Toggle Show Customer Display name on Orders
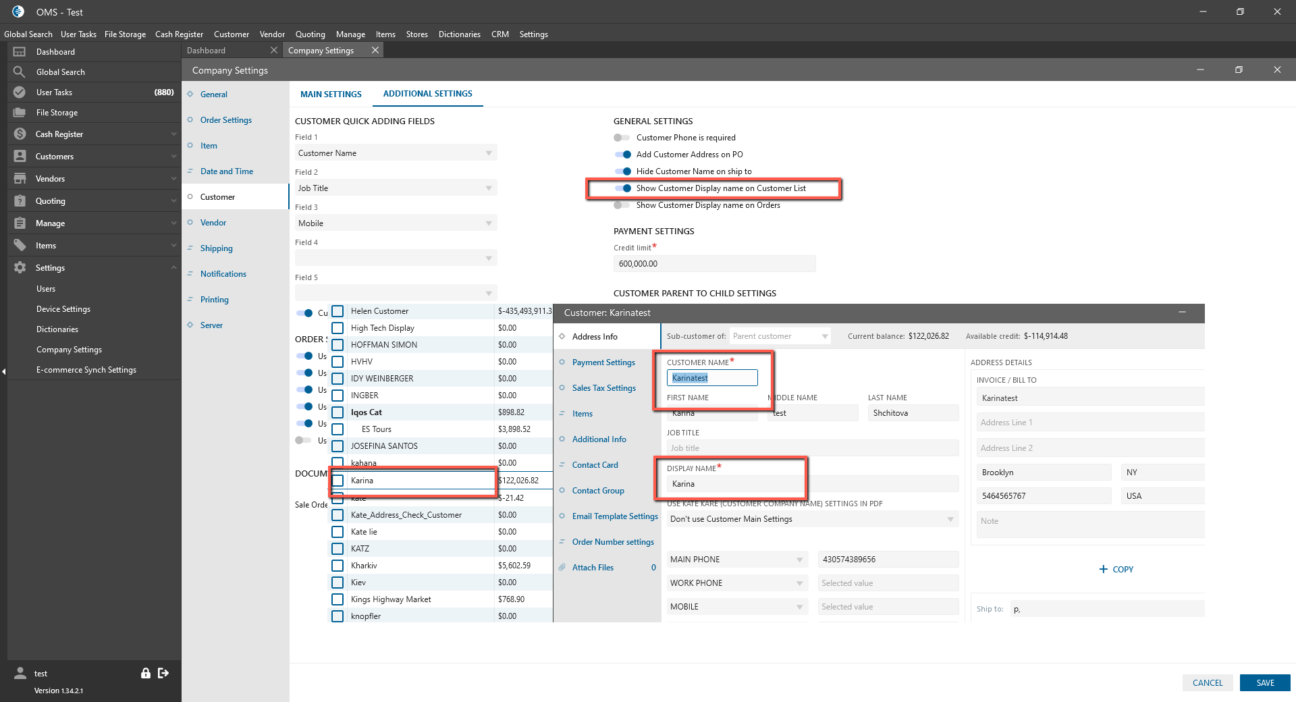The width and height of the screenshot is (1296, 702). tap(622, 205)
